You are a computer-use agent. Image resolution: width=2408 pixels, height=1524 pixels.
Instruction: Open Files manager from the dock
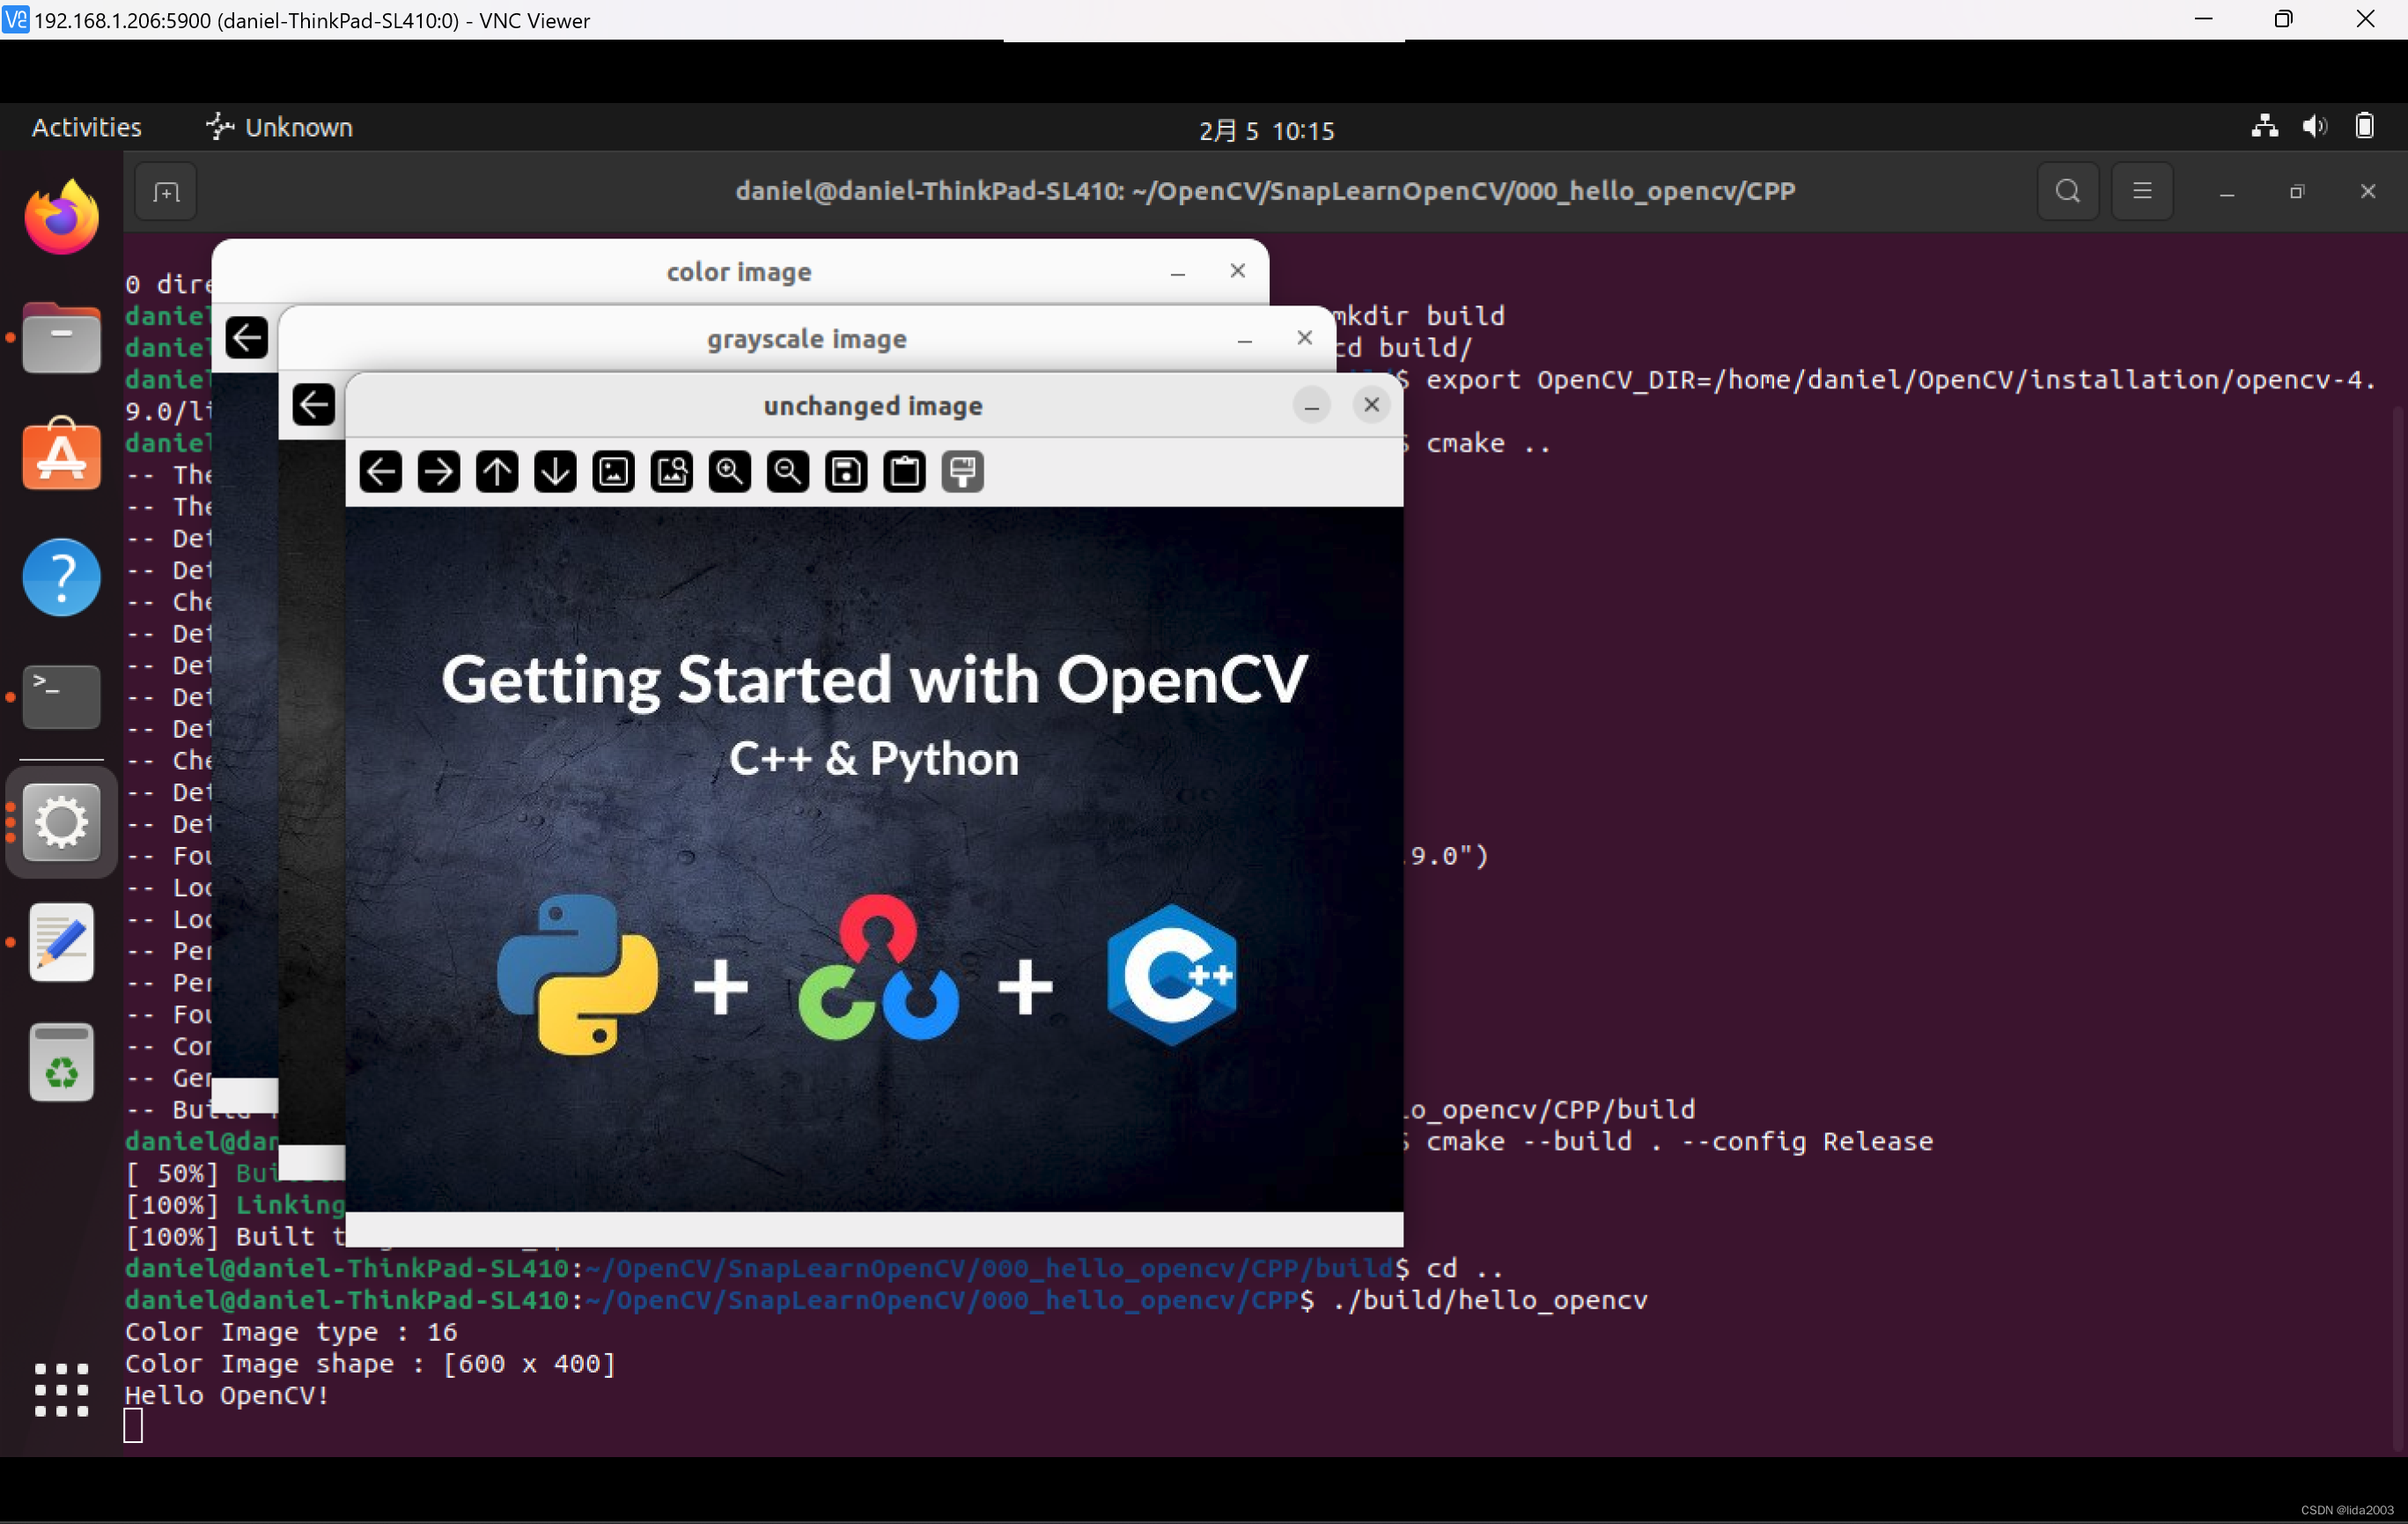[62, 337]
